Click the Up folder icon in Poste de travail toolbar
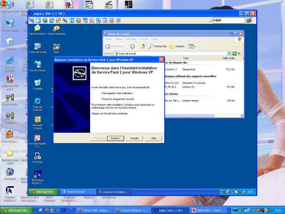This screenshot has width=285, height=214. (x=143, y=47)
